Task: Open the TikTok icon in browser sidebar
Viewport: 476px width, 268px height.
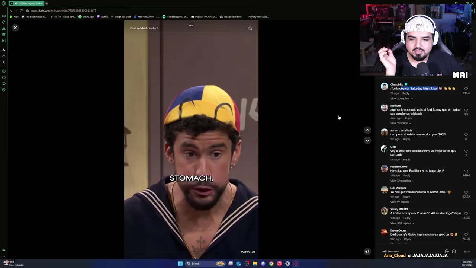Action: click(4, 56)
